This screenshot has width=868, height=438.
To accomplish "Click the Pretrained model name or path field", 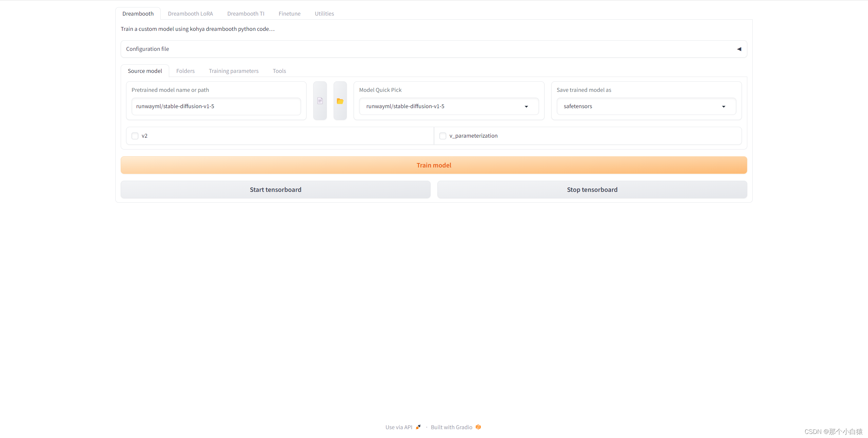I will [x=216, y=106].
